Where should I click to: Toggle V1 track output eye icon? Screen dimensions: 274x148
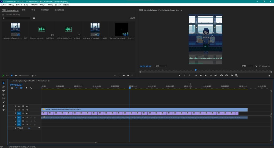coord(27,113)
